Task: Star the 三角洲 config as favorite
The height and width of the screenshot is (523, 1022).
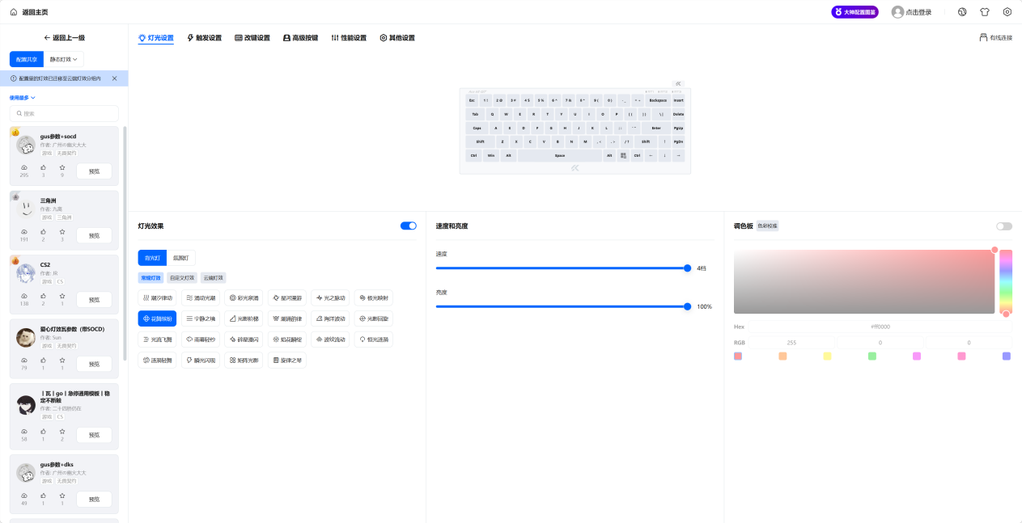Action: 62,231
